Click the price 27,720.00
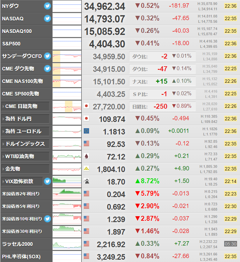This screenshot has width=240, height=262. point(109,107)
